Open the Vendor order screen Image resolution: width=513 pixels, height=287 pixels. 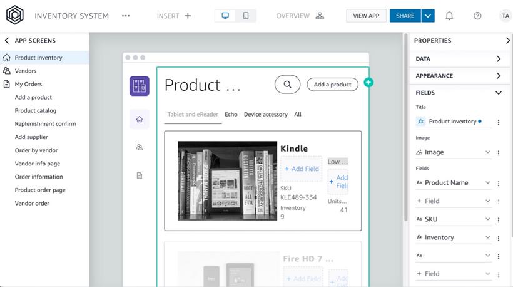[32, 203]
